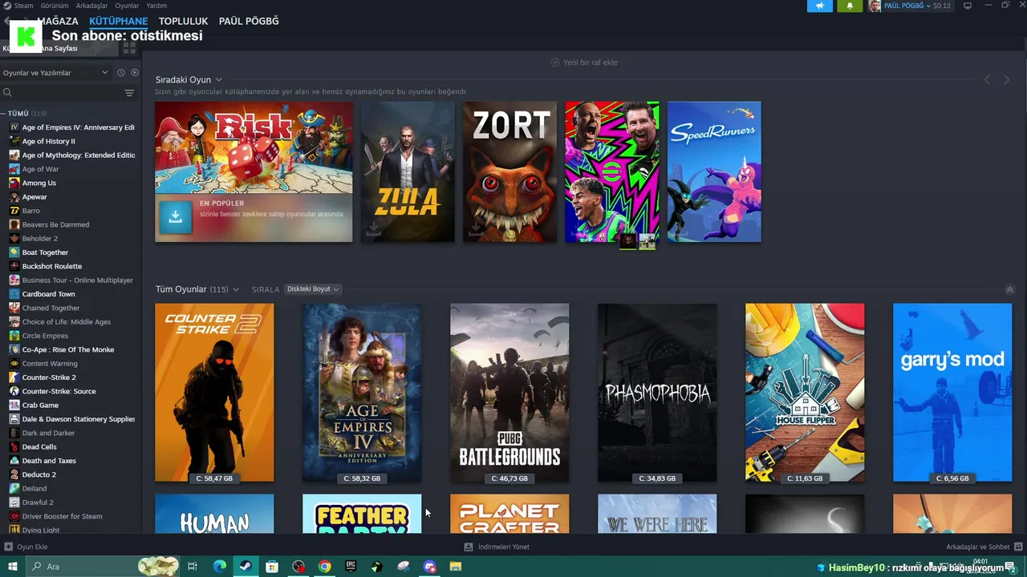The image size is (1027, 577).
Task: Collapse the TÜMÜ category in sidebar
Action: point(3,114)
